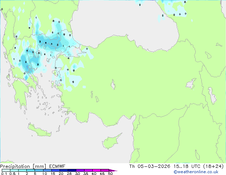
Task: Pick the 10–15 mm legend color box
Action: [x=47, y=170]
